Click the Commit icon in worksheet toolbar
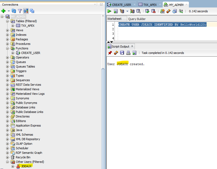 click(x=147, y=11)
